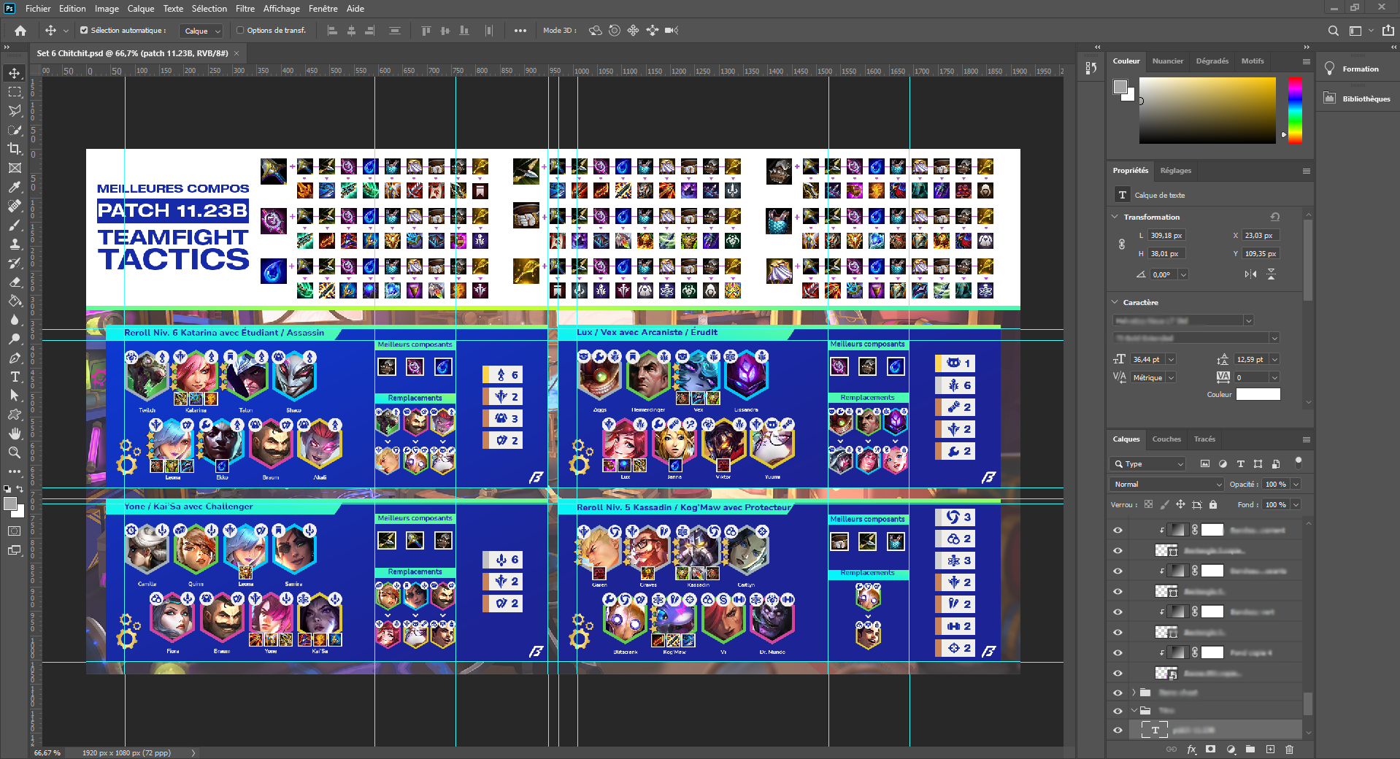
Task: Select the Crop tool
Action: [15, 149]
